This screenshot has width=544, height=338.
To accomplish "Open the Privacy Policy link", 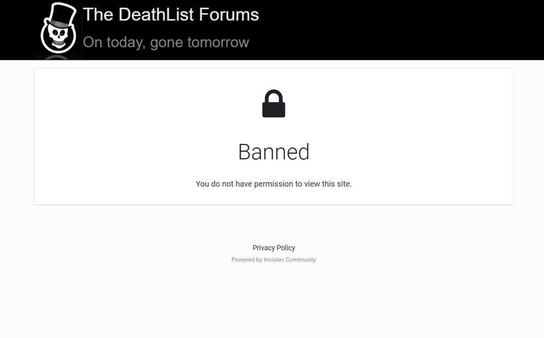I will coord(274,248).
